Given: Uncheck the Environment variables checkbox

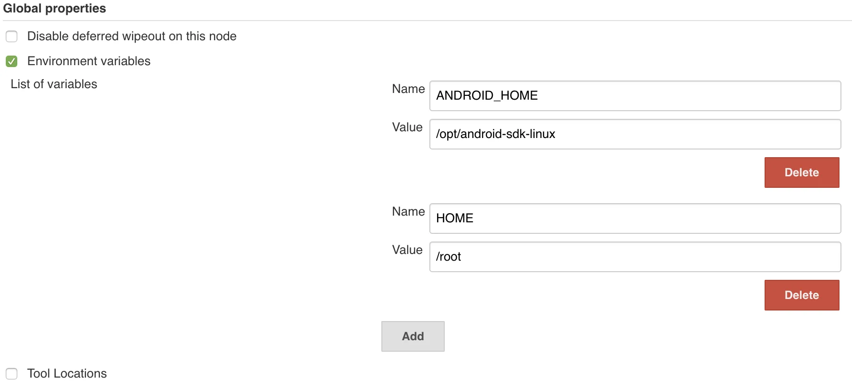Looking at the screenshot, I should [x=12, y=61].
